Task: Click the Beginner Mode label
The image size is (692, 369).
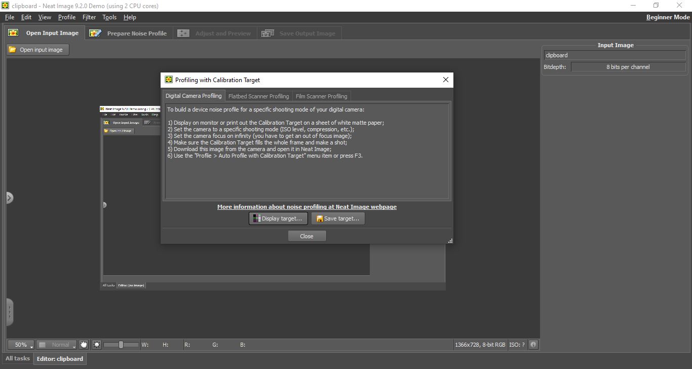Action: click(x=668, y=17)
